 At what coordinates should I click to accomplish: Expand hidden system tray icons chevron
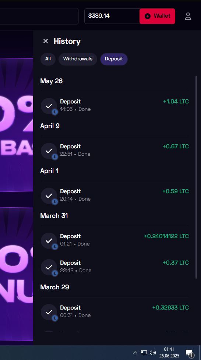tap(135, 352)
